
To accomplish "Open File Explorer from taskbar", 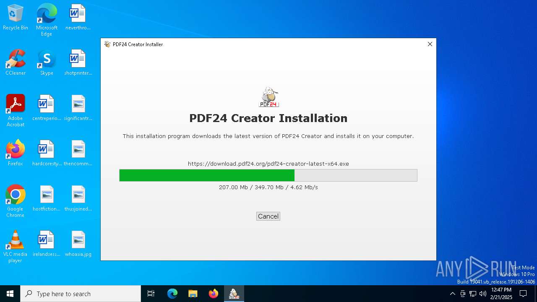I will point(193,294).
